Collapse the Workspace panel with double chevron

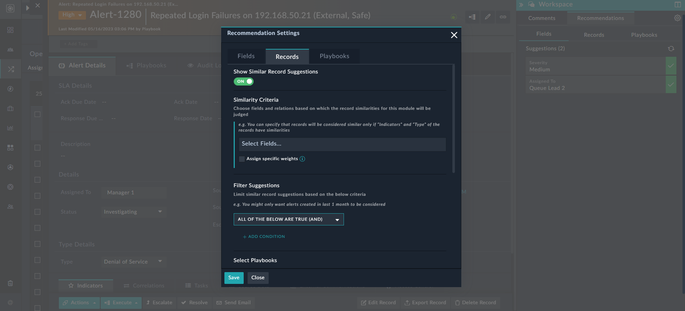tap(521, 5)
